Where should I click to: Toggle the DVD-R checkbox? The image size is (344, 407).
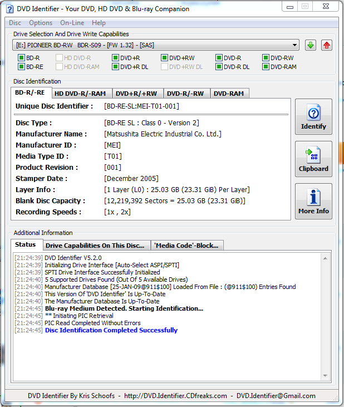[219, 57]
